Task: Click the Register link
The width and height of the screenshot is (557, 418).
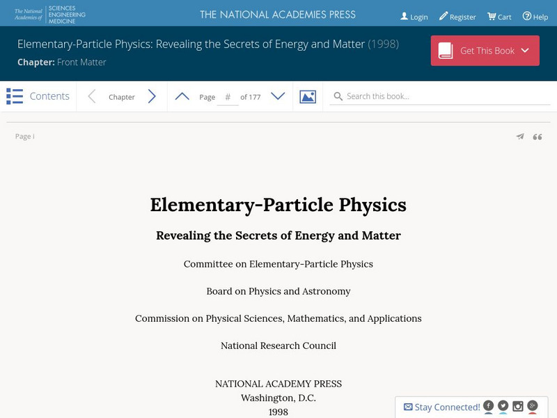Action: [457, 17]
